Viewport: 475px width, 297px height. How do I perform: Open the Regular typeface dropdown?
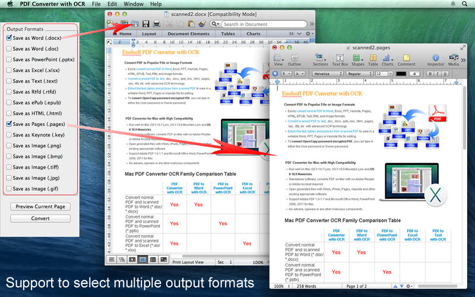[359, 74]
